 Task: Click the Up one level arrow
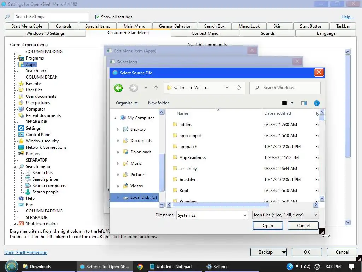(x=156, y=88)
